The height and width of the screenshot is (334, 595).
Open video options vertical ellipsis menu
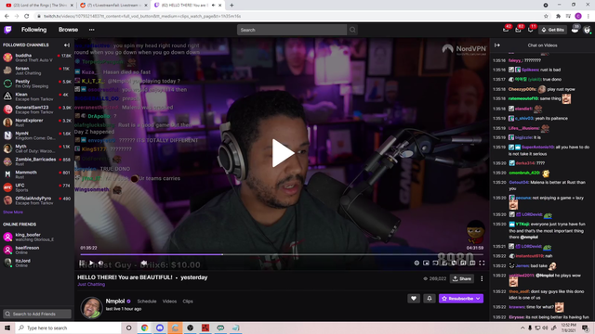(482, 278)
